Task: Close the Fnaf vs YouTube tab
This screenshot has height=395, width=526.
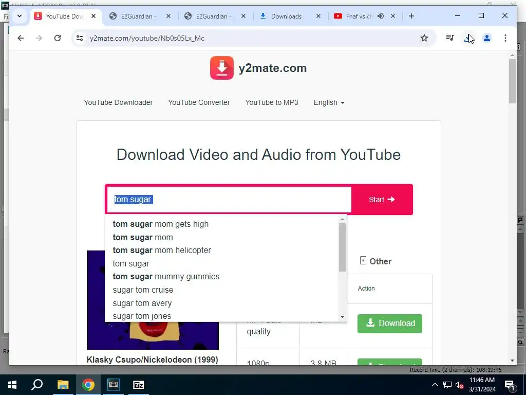Action: pyautogui.click(x=393, y=16)
